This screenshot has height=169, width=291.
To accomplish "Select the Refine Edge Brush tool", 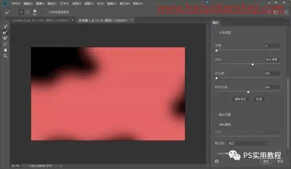I will click(5, 32).
